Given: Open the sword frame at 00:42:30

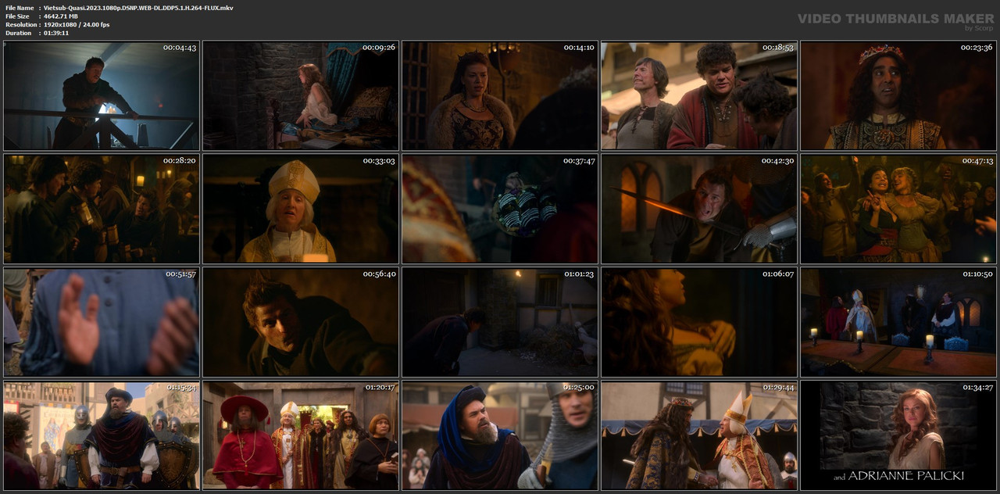Looking at the screenshot, I should 699,209.
